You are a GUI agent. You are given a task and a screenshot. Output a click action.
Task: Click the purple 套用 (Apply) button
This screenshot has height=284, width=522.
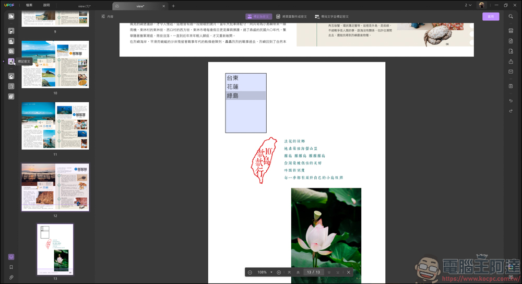click(491, 16)
